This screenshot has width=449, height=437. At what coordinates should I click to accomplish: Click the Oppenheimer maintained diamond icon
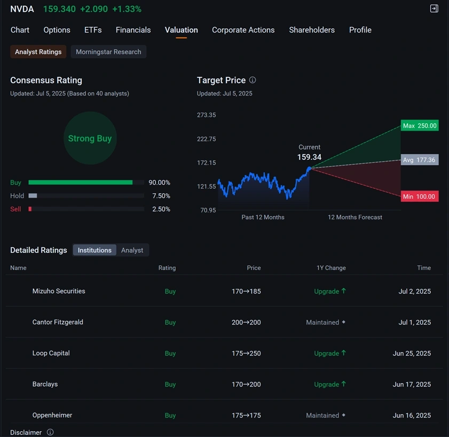pos(344,415)
